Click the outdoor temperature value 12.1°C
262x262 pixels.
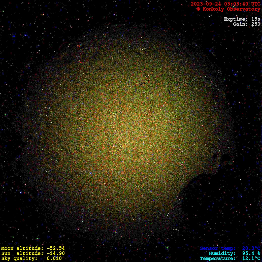coord(251,258)
